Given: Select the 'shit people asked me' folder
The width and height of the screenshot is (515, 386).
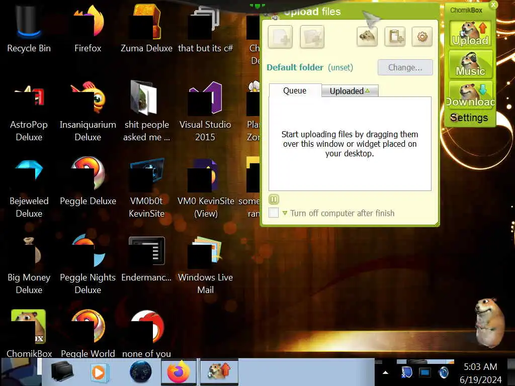Looking at the screenshot, I should [x=146, y=112].
